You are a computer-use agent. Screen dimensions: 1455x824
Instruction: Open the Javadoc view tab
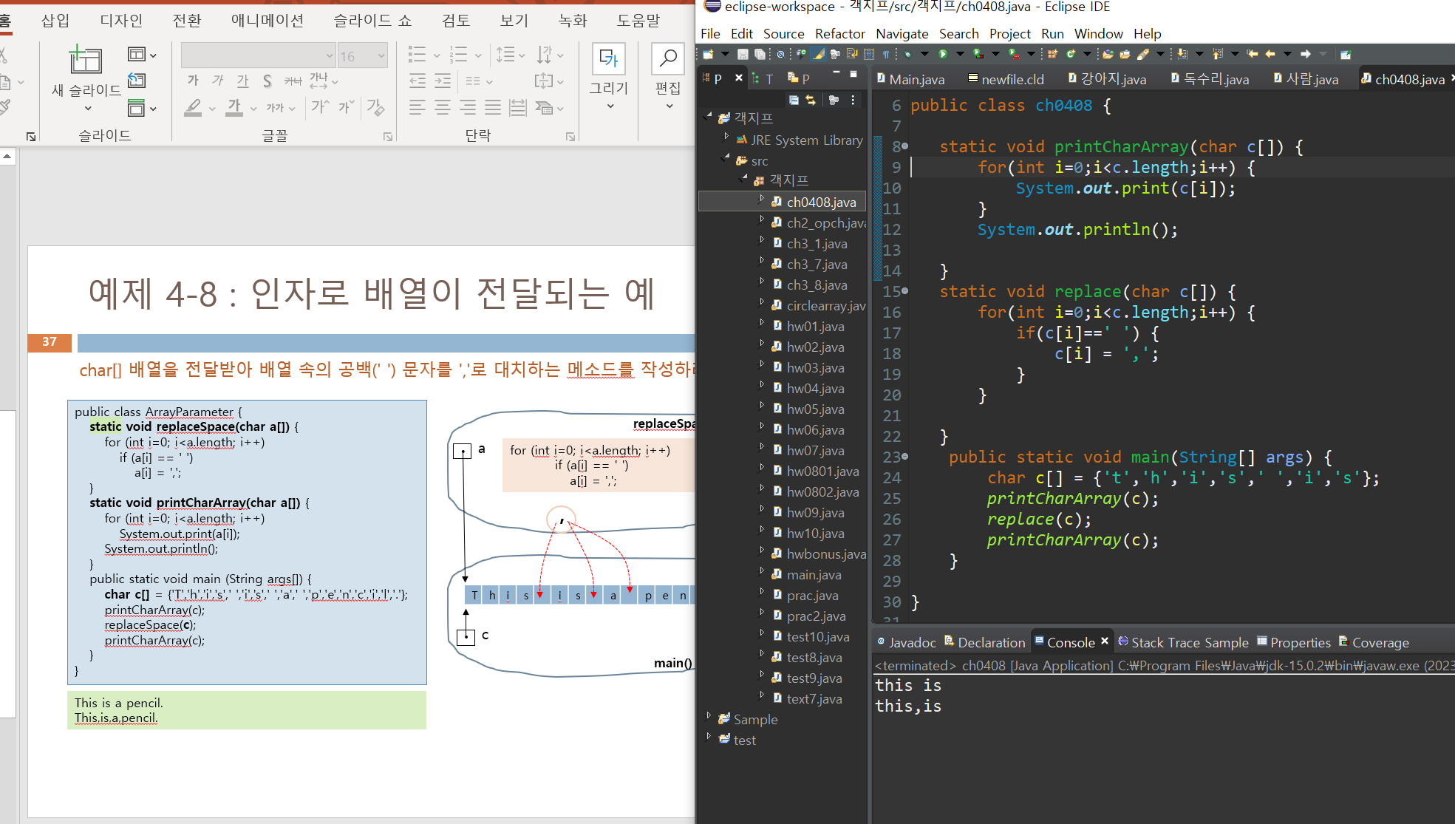tap(906, 642)
